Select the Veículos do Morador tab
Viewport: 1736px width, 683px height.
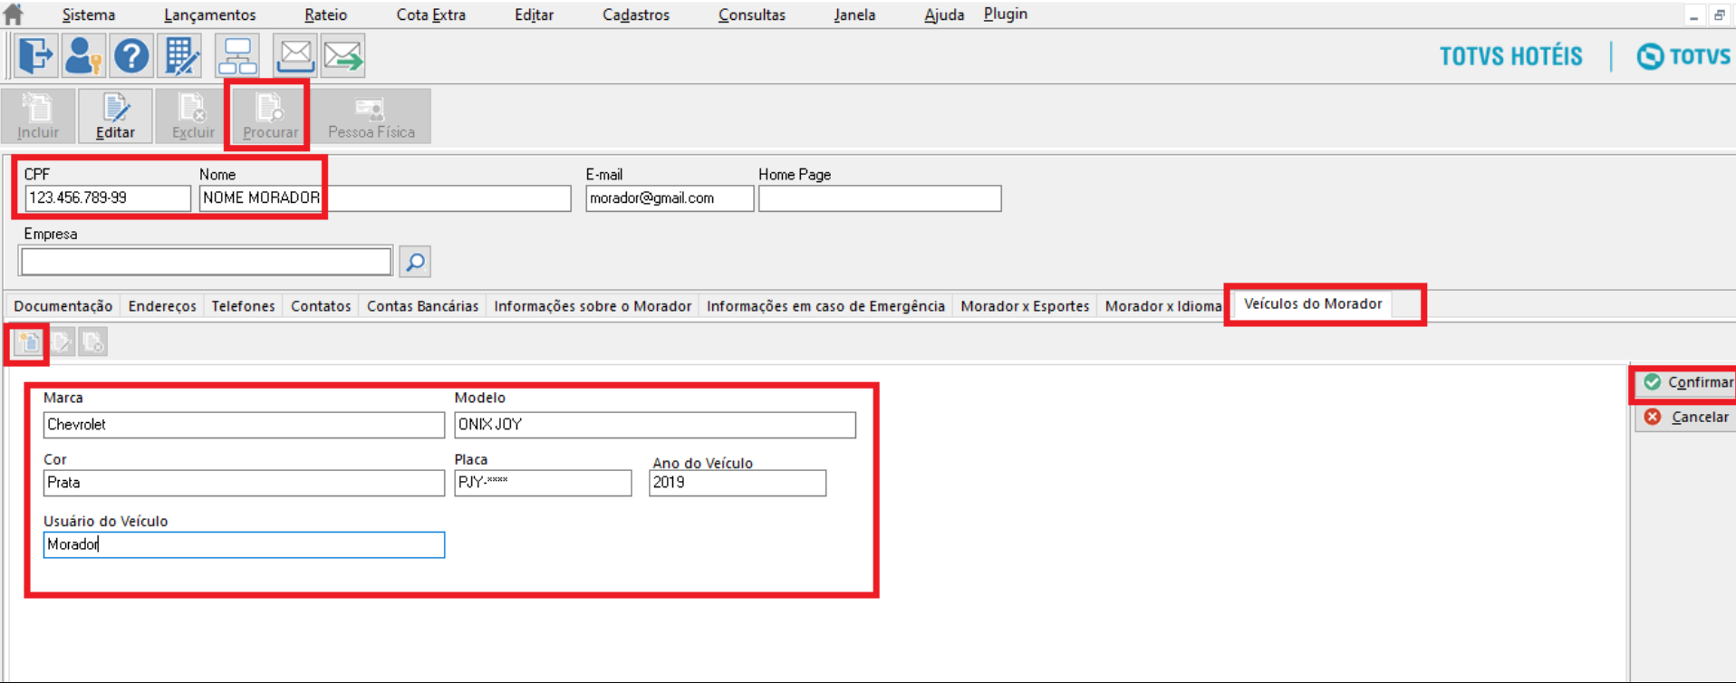(1313, 303)
